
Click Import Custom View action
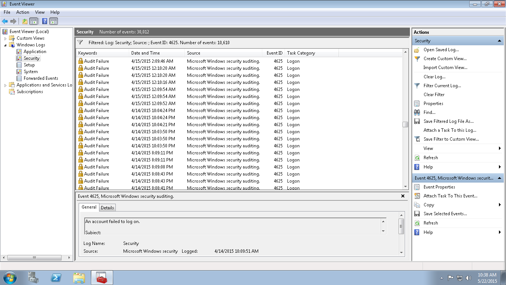[x=445, y=68]
